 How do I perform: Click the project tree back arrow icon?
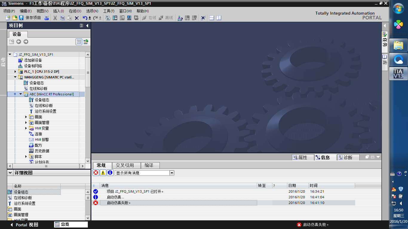point(19,42)
